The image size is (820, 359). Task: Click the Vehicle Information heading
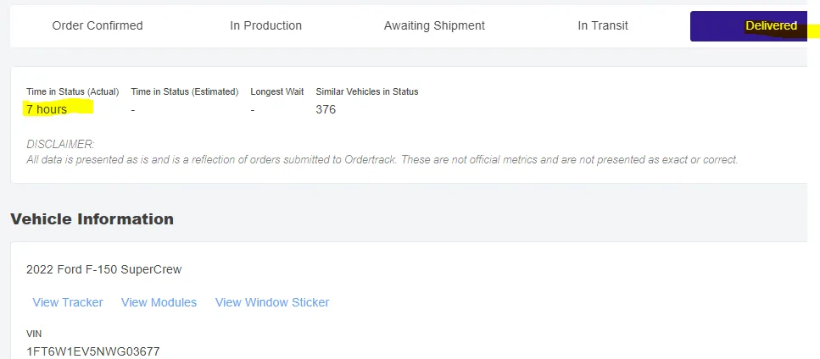[92, 219]
